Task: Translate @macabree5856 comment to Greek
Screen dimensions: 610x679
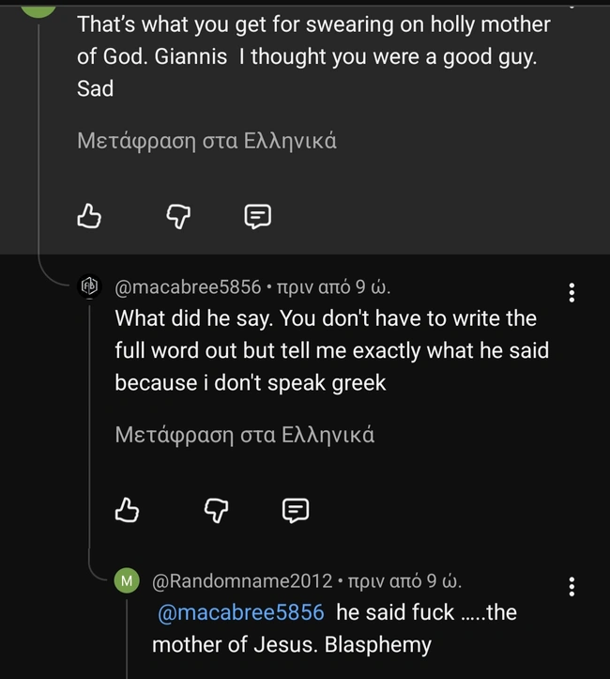Action: coord(244,435)
